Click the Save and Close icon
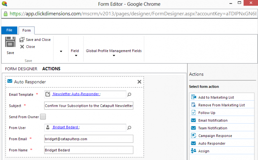Screen dimensions: 258x160 point(22,39)
